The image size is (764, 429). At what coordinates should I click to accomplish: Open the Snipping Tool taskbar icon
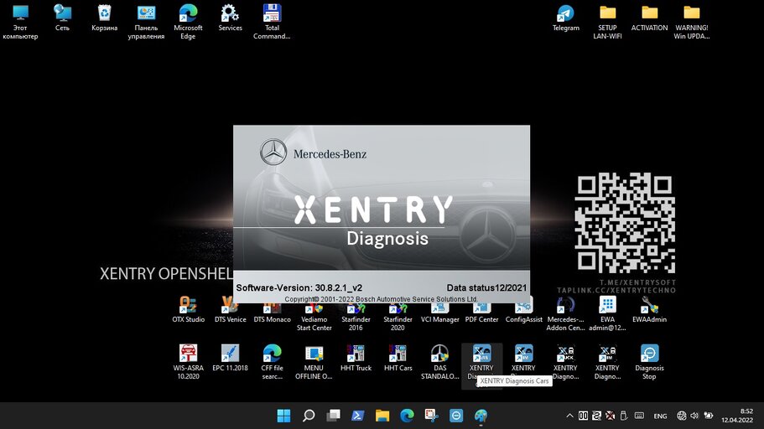[x=432, y=416]
